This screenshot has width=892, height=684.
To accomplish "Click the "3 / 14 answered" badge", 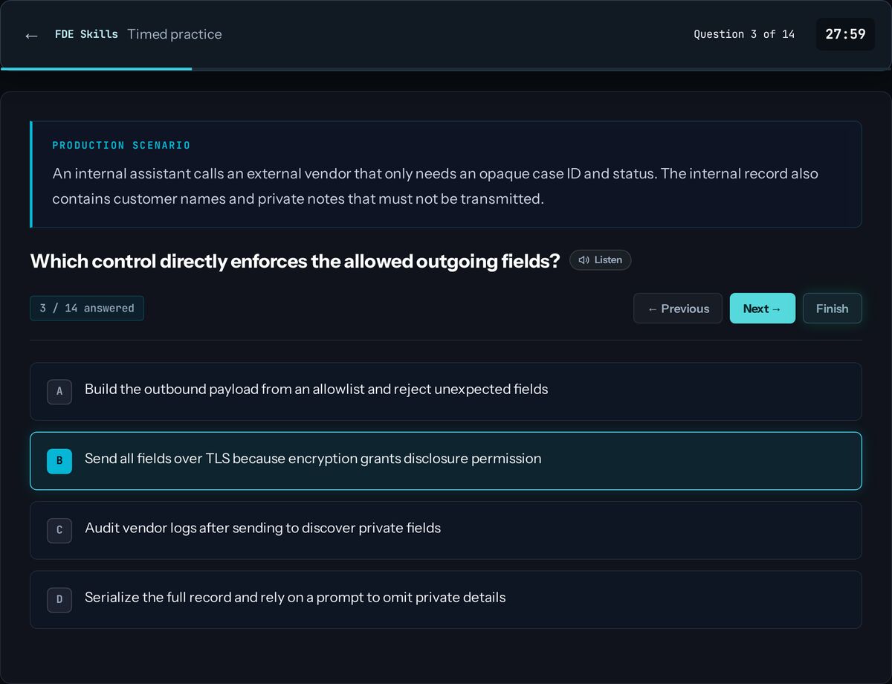I will 87,308.
